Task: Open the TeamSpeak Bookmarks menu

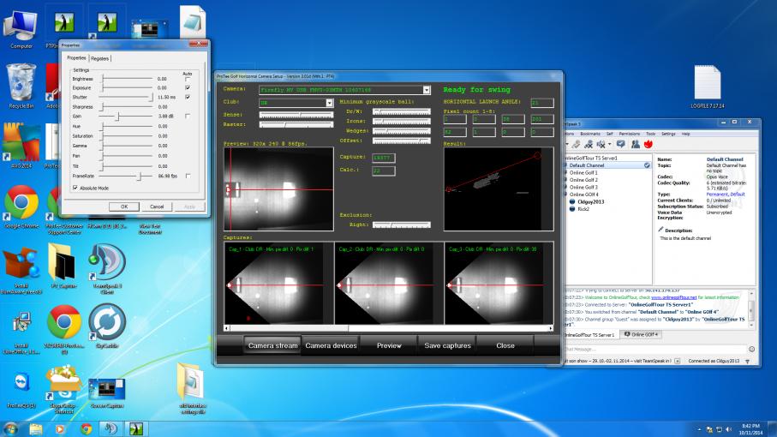Action: pos(589,134)
